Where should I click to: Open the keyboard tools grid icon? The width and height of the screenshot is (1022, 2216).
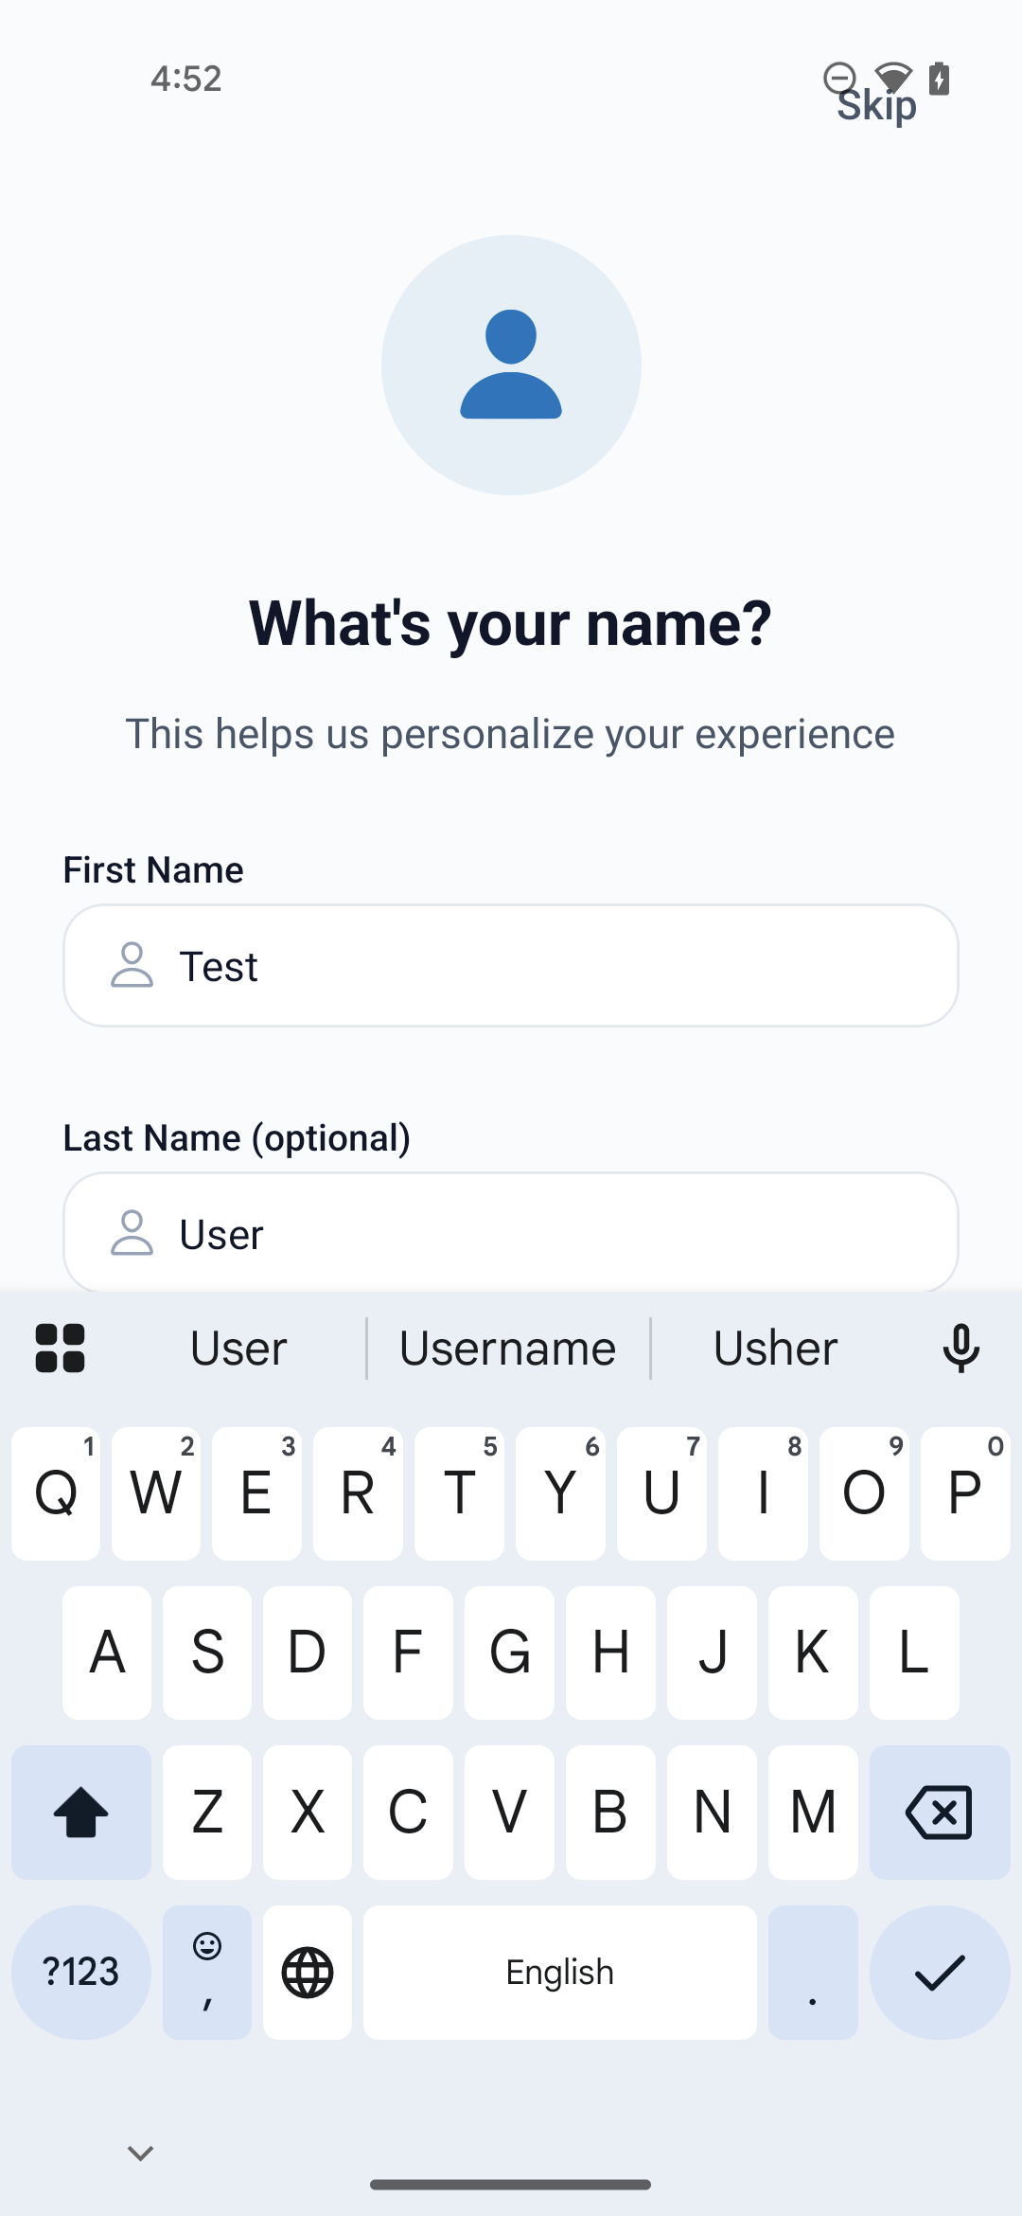pos(61,1348)
